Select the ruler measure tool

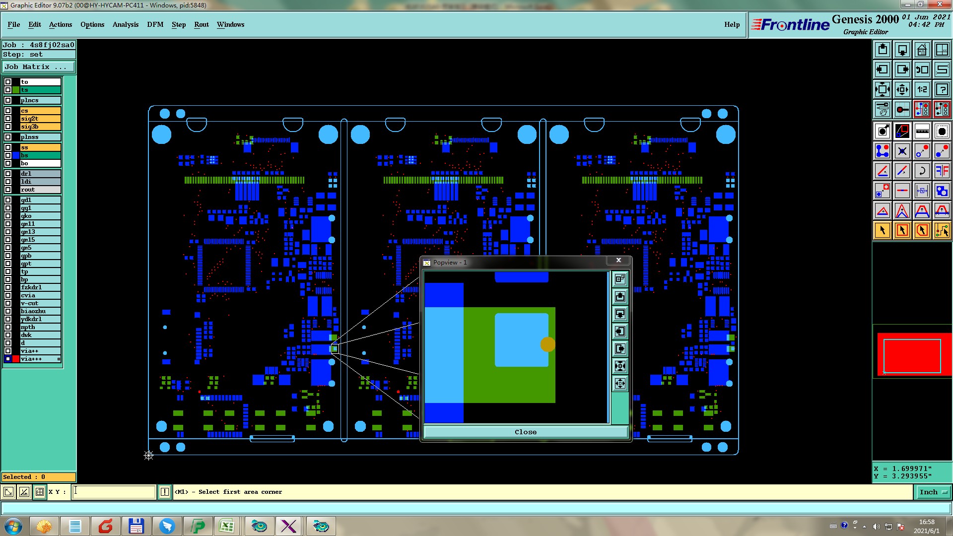click(922, 131)
